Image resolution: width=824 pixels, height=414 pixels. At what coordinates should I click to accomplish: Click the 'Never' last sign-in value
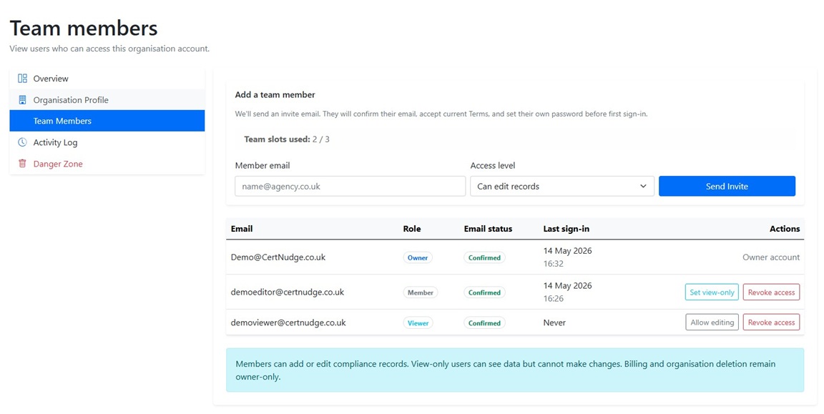554,322
